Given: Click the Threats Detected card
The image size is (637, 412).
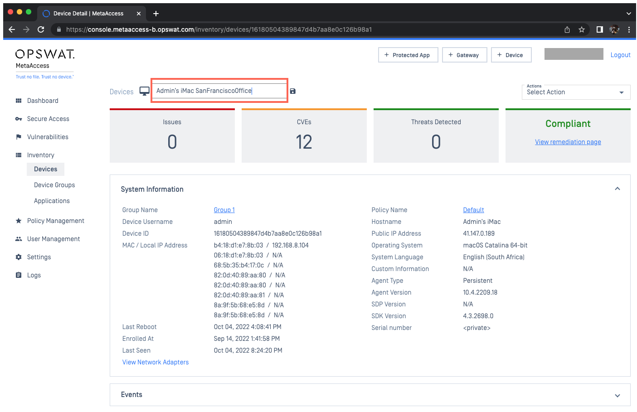Looking at the screenshot, I should click(x=436, y=136).
